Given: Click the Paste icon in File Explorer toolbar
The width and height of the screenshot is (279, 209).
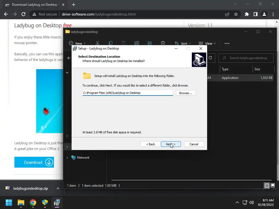Looking at the screenshot, I should 123,43.
